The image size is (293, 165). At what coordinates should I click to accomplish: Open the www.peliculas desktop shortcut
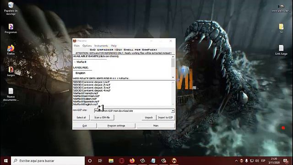pyautogui.click(x=281, y=8)
